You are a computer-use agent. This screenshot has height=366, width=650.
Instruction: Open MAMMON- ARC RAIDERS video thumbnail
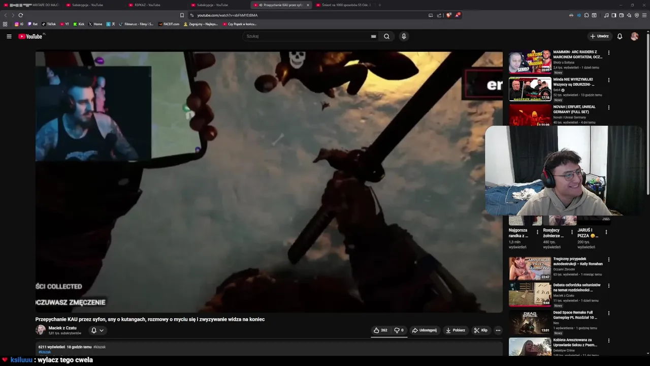pyautogui.click(x=530, y=62)
